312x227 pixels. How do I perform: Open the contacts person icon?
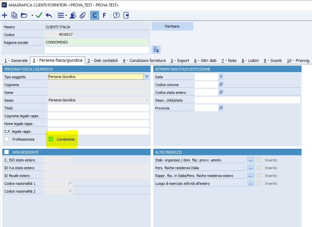pyautogui.click(x=73, y=15)
